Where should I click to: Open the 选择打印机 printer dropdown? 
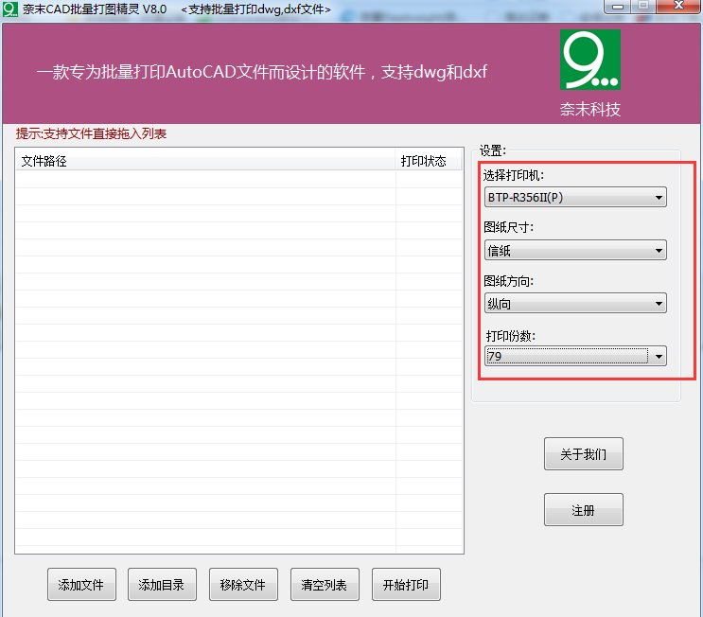tap(575, 197)
